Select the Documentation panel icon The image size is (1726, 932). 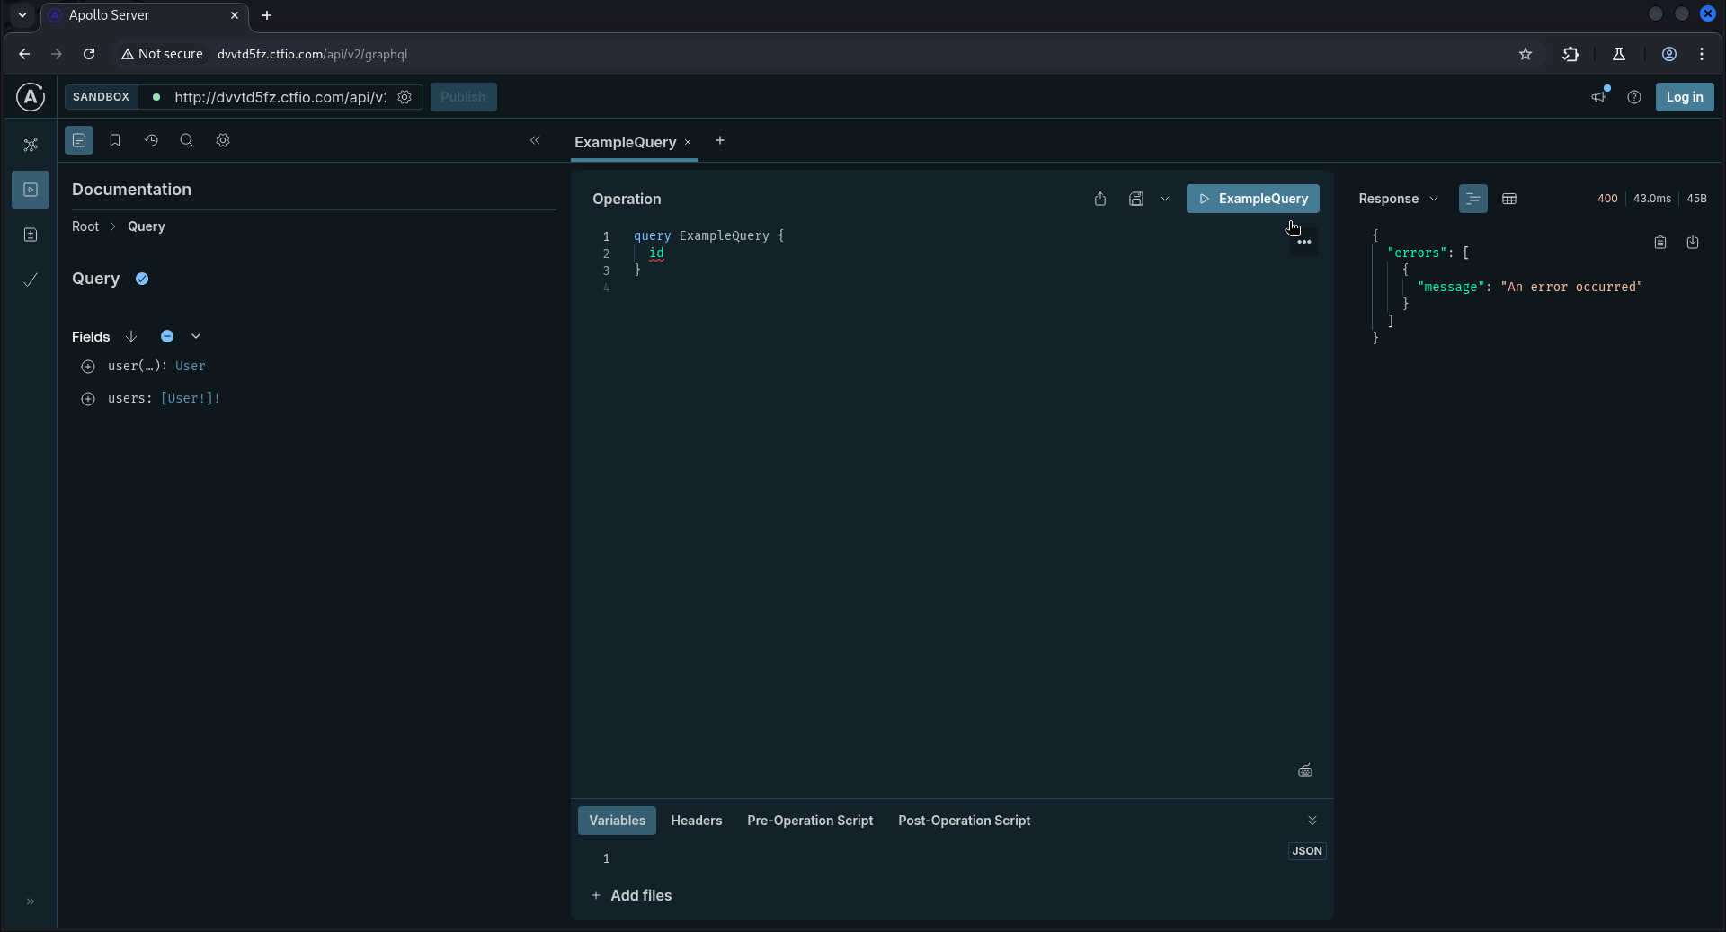click(x=79, y=140)
